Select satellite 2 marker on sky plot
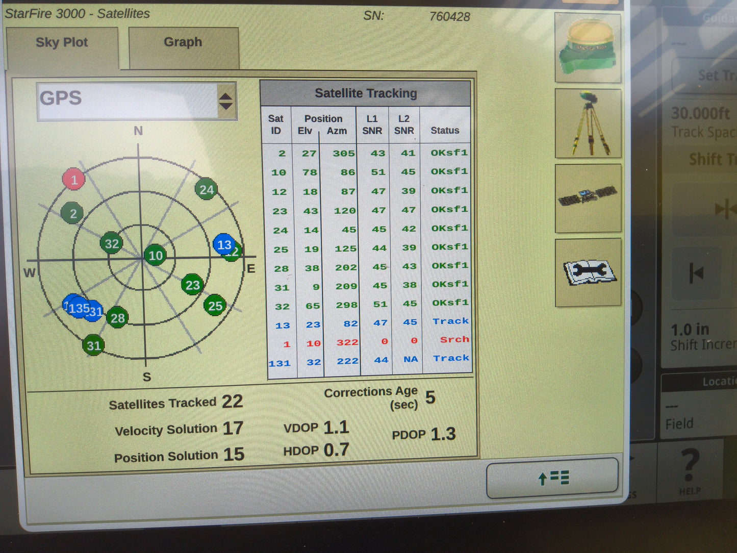This screenshot has width=737, height=553. point(72,213)
